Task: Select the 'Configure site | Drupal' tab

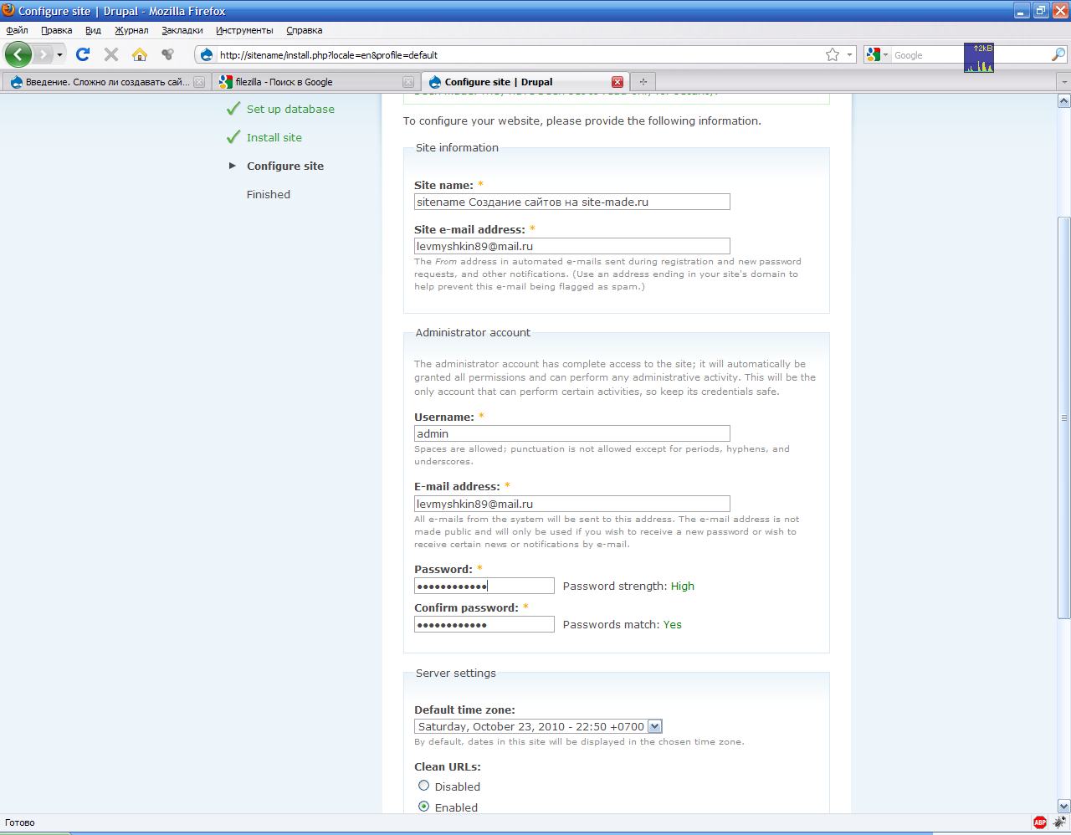Action: click(524, 82)
